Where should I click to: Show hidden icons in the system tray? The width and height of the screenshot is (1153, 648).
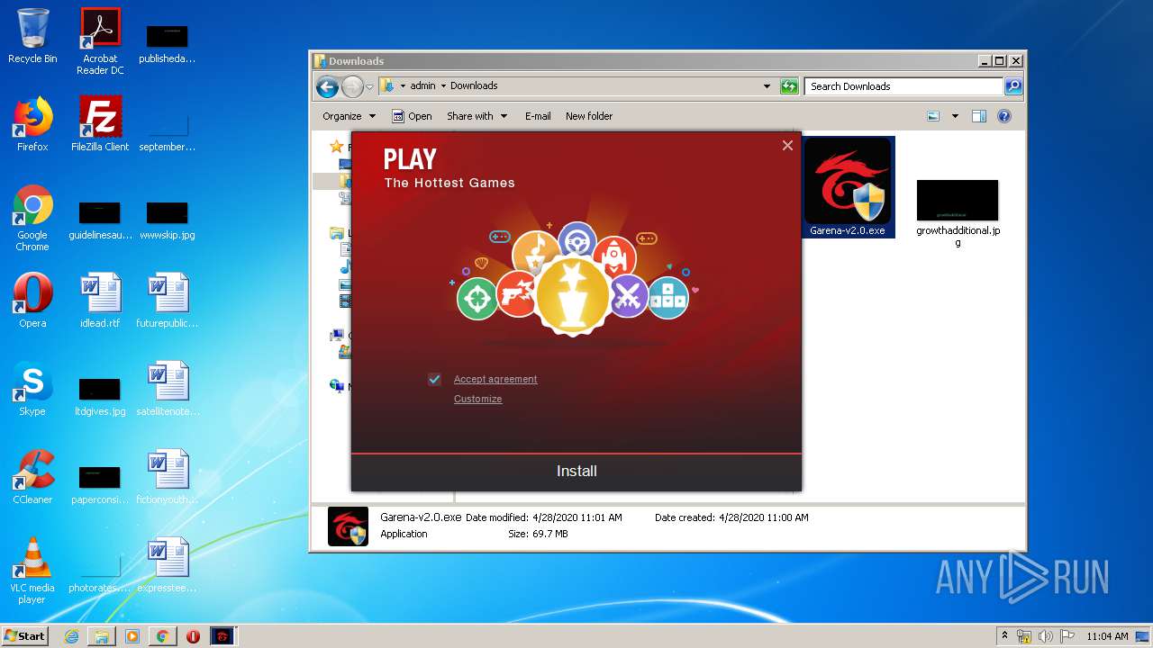pyautogui.click(x=1005, y=636)
